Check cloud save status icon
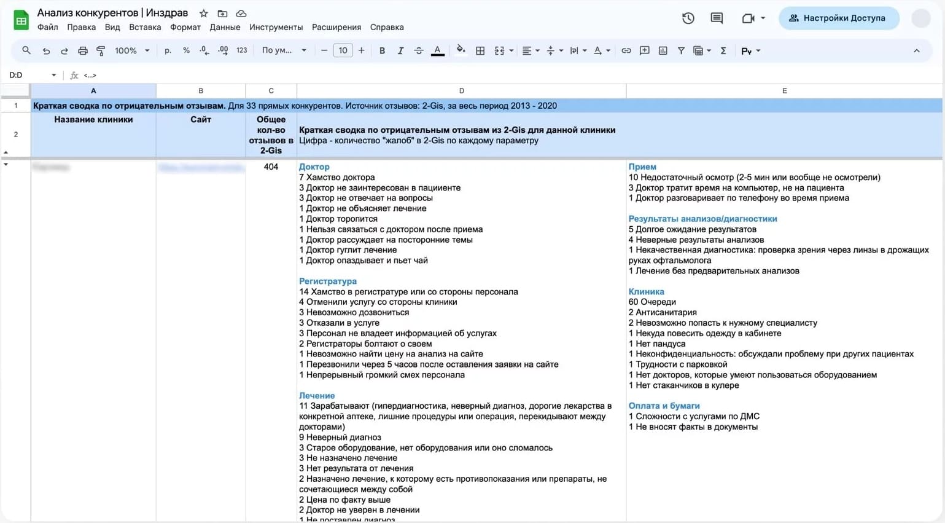 241,14
